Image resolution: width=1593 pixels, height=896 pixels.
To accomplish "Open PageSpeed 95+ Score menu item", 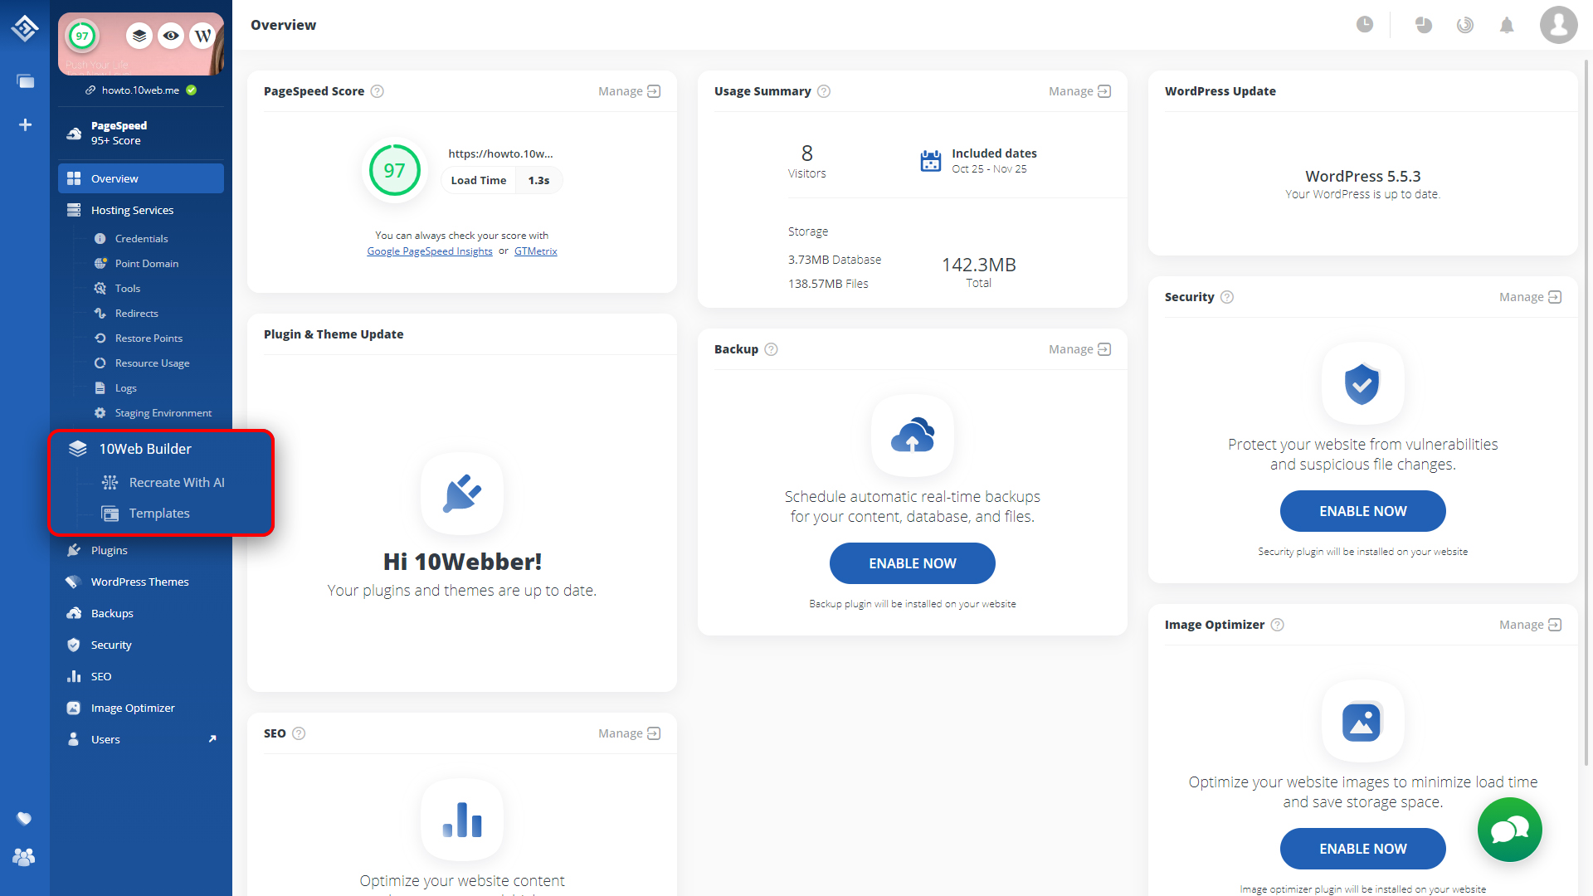I will tap(141, 133).
